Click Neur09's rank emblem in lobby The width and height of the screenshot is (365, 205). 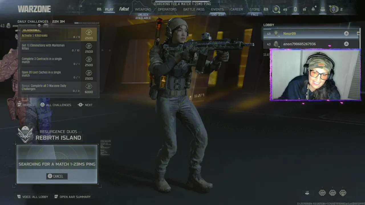[x=276, y=34]
